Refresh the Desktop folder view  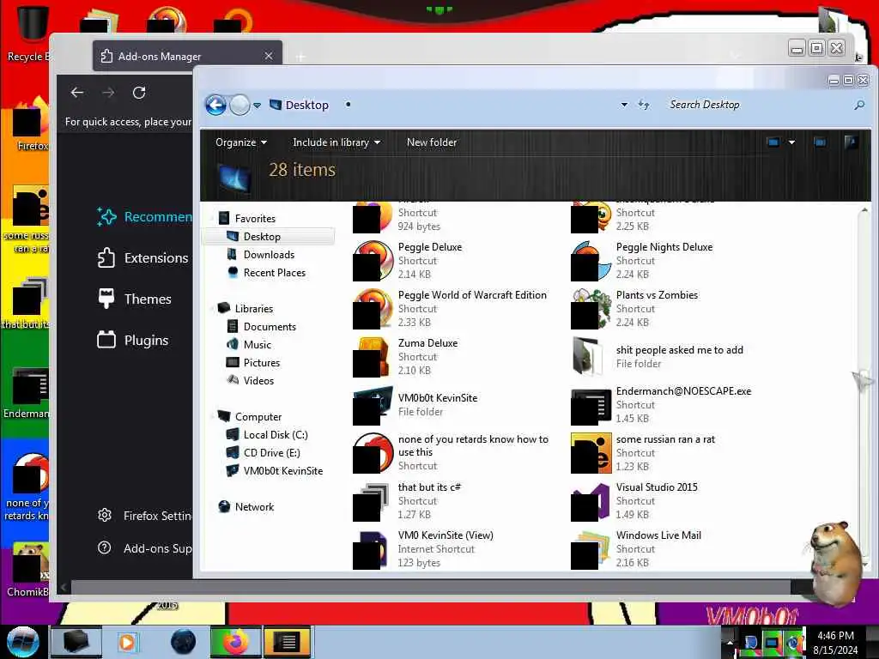[644, 105]
